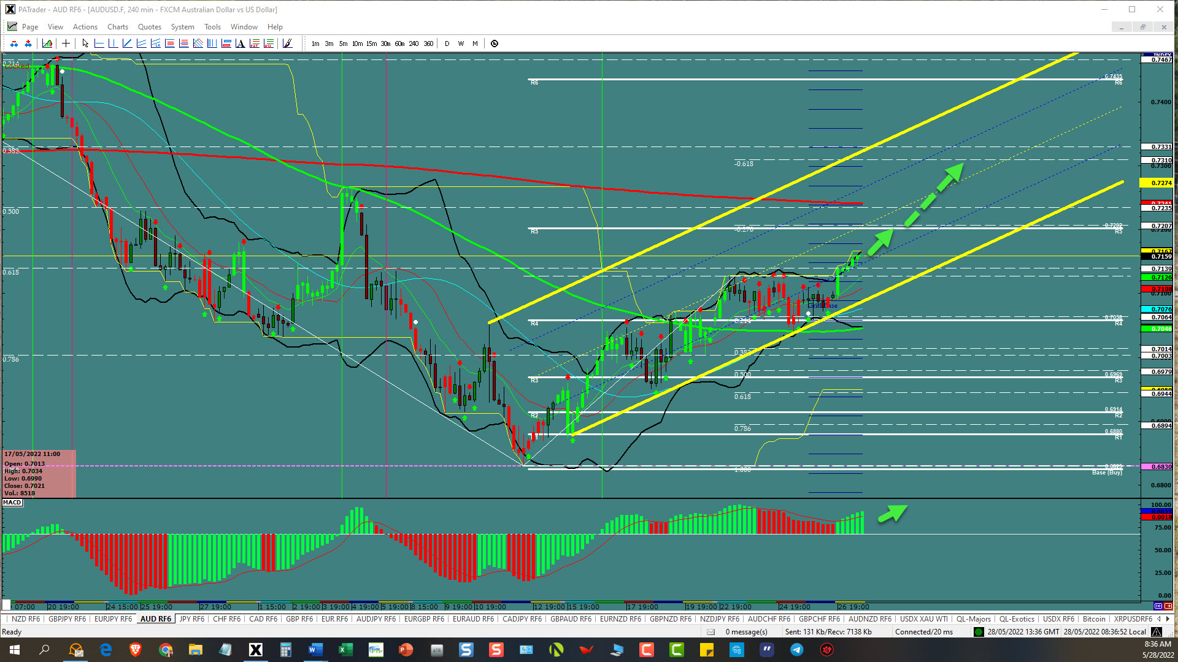The width and height of the screenshot is (1178, 662).
Task: Switch chart to Daily (D) timeframe
Action: [x=447, y=44]
